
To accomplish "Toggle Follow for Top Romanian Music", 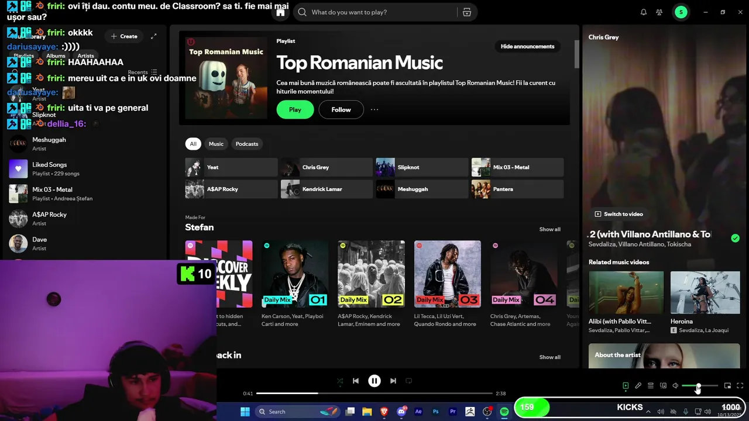I will [x=341, y=109].
